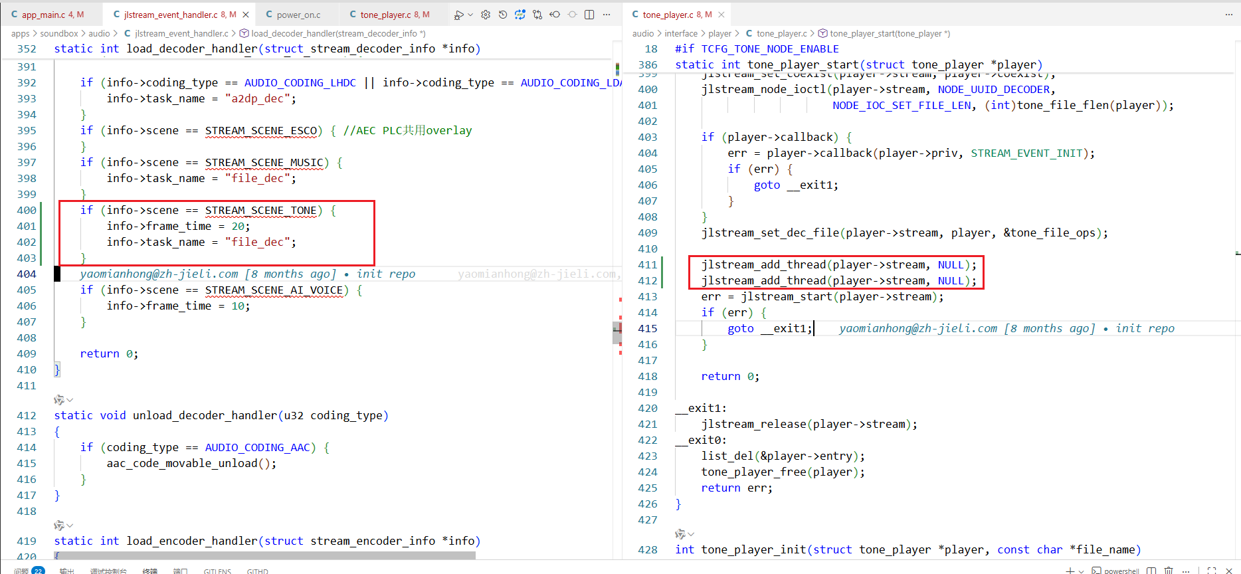The height and width of the screenshot is (574, 1241).
Task: Click the left editor vertical scrollbar thumb
Action: click(x=617, y=332)
